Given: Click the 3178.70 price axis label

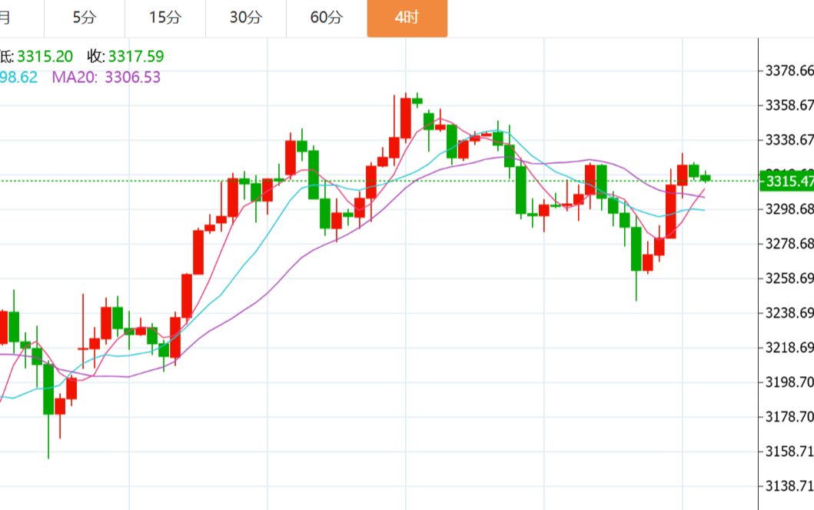Looking at the screenshot, I should 789,416.
